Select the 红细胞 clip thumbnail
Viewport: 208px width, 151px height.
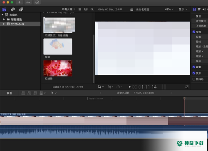58,68
